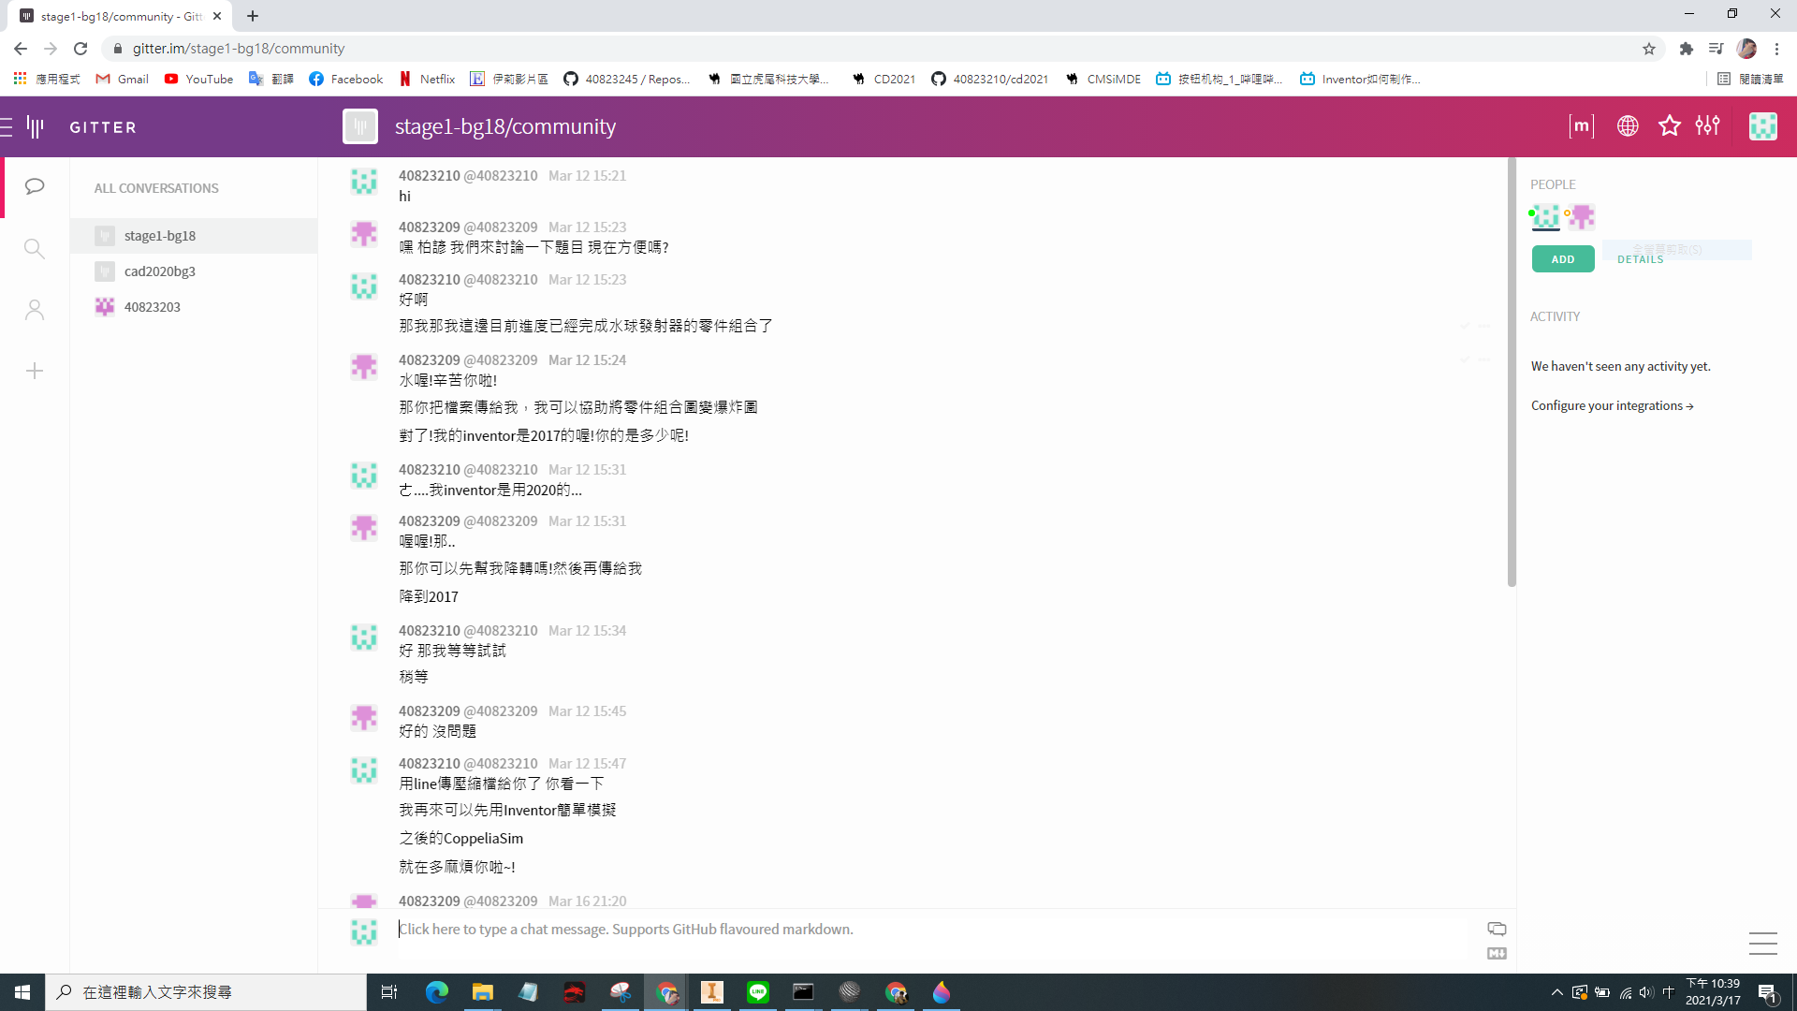Open the YouTube bookmark
This screenshot has height=1011, width=1797.
coord(198,79)
